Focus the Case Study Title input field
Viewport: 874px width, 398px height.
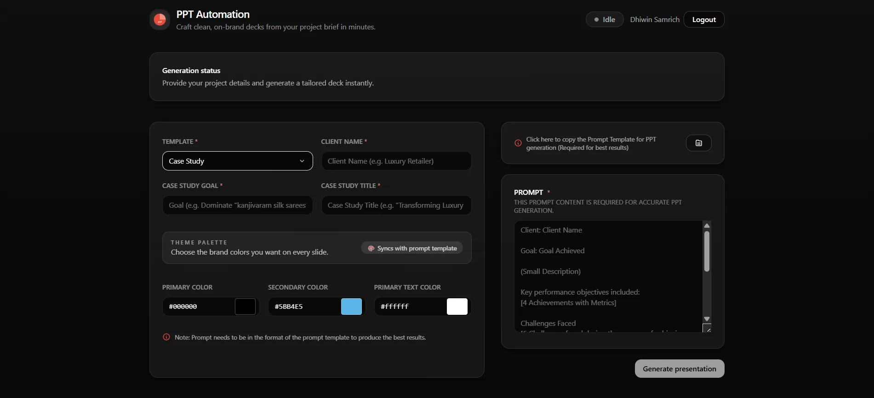tap(396, 205)
